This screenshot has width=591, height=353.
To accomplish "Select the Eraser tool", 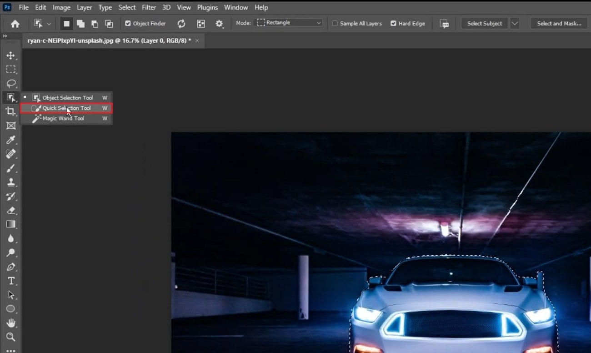I will click(10, 210).
